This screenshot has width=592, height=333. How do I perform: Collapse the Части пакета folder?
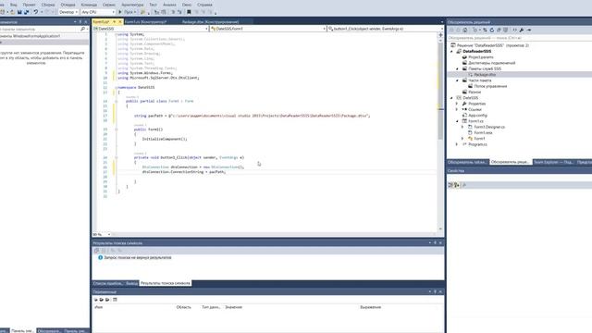tap(457, 80)
